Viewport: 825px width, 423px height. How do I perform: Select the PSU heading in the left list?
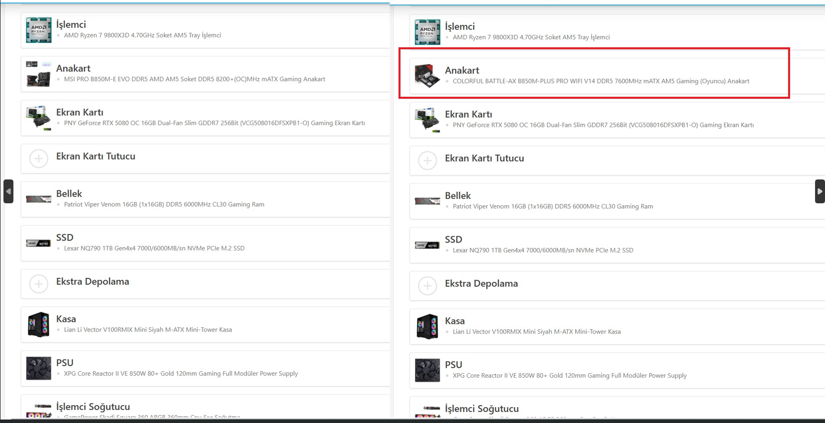[x=65, y=362]
